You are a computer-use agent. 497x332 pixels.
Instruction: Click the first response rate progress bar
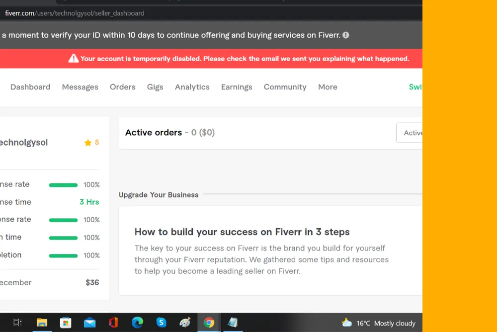pyautogui.click(x=63, y=185)
